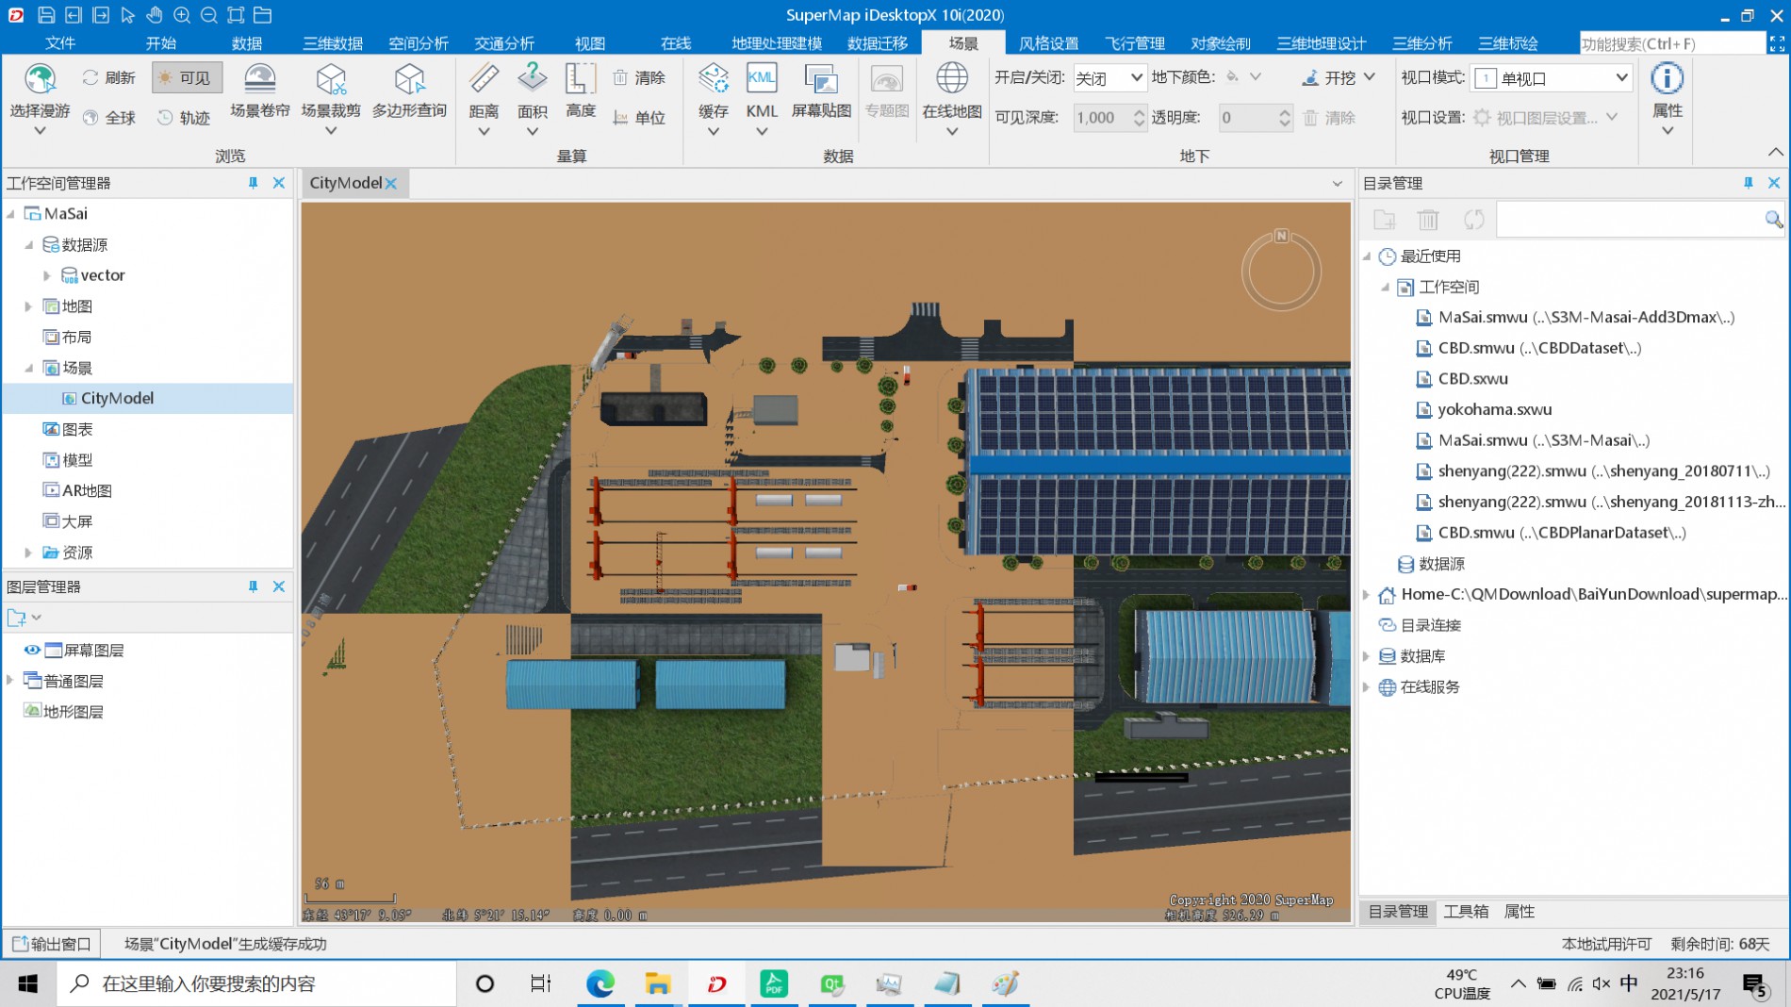This screenshot has height=1007, width=1791.
Task: Expand the 普通图层 layer group
Action: coord(10,680)
